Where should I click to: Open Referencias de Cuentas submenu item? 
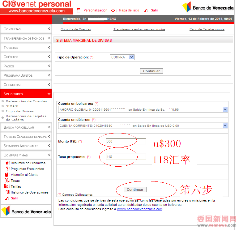coord(26,101)
